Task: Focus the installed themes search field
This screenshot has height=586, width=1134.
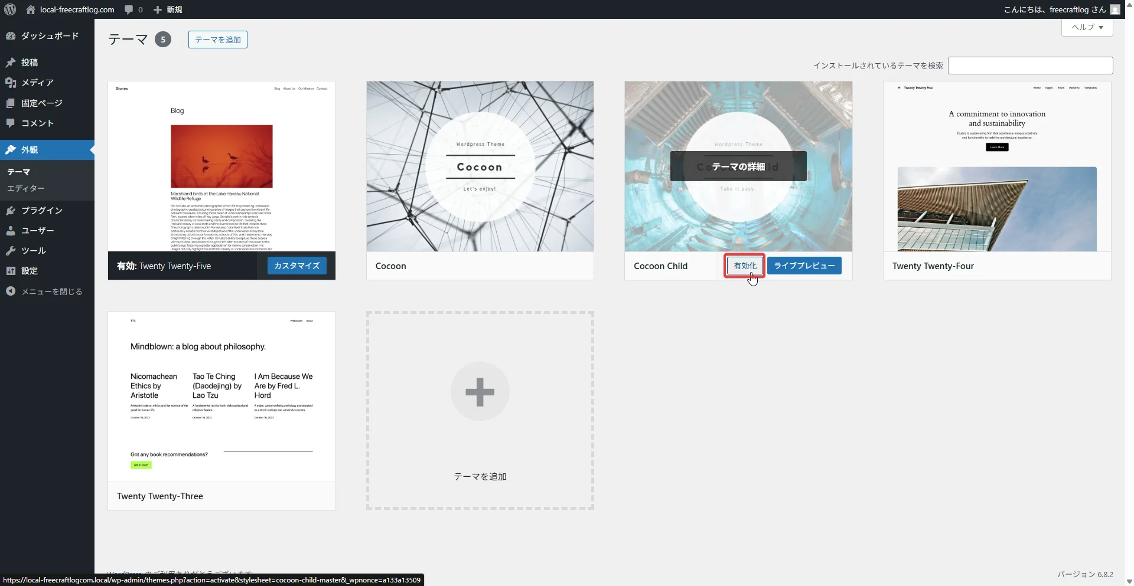Action: coord(1030,66)
